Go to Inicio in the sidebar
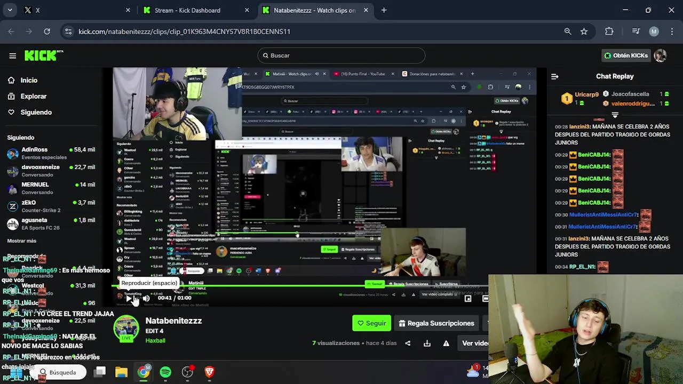Image resolution: width=683 pixels, height=384 pixels. [29, 80]
